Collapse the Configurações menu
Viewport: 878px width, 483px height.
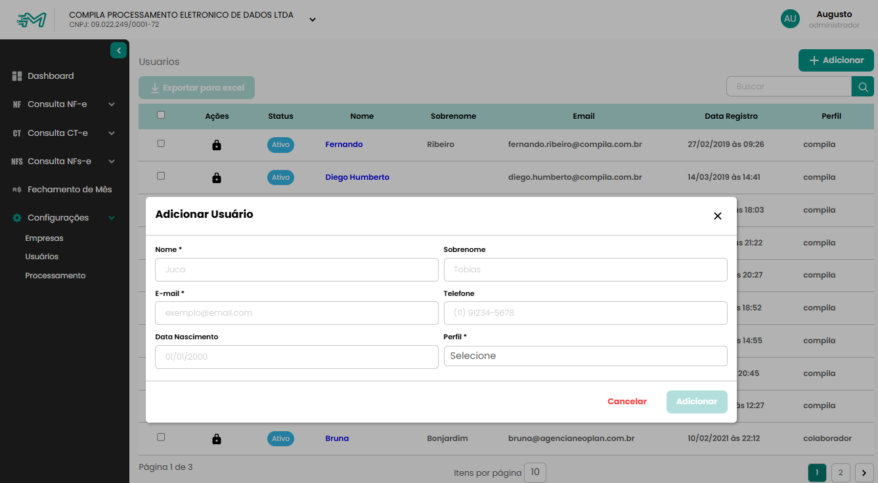point(112,218)
